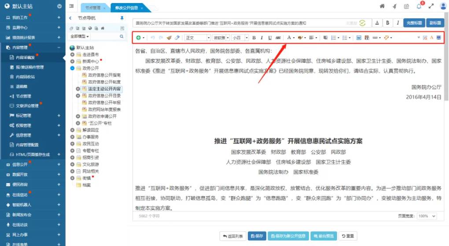This screenshot has width=449, height=246.
Task: Click the format painter brush icon
Action: pos(169,38)
